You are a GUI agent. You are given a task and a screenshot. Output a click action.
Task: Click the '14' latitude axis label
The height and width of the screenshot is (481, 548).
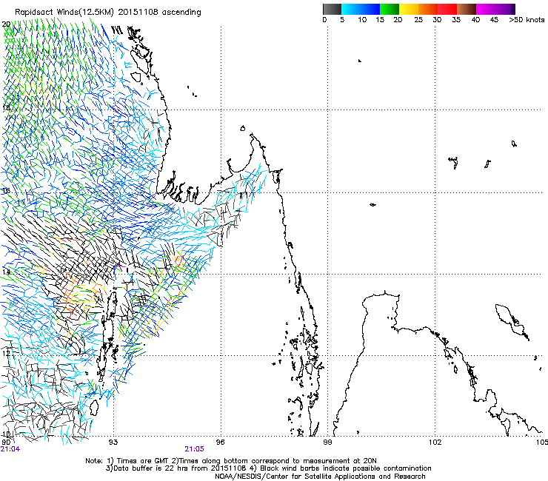[6, 272]
